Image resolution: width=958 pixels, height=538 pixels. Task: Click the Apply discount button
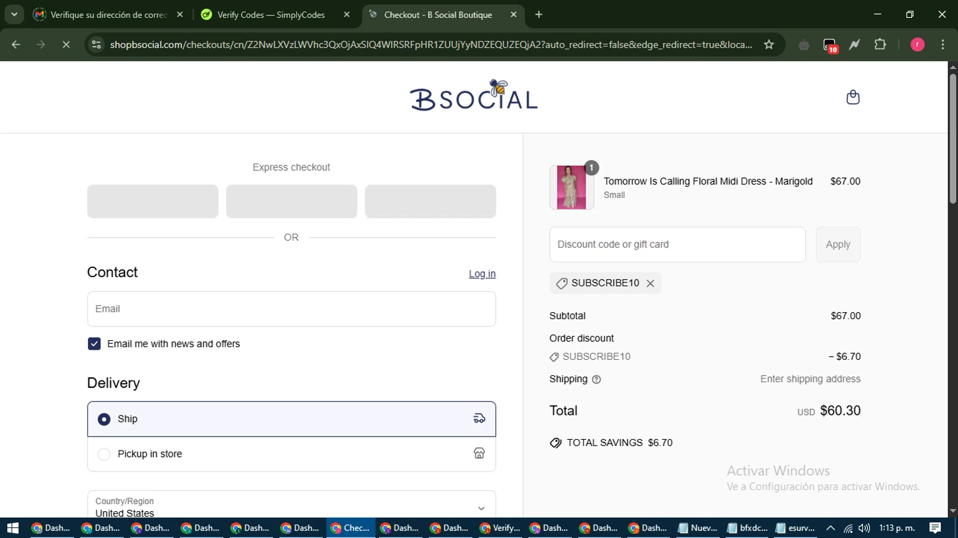tap(838, 244)
